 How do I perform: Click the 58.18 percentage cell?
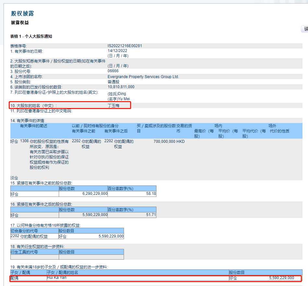pos(151,194)
